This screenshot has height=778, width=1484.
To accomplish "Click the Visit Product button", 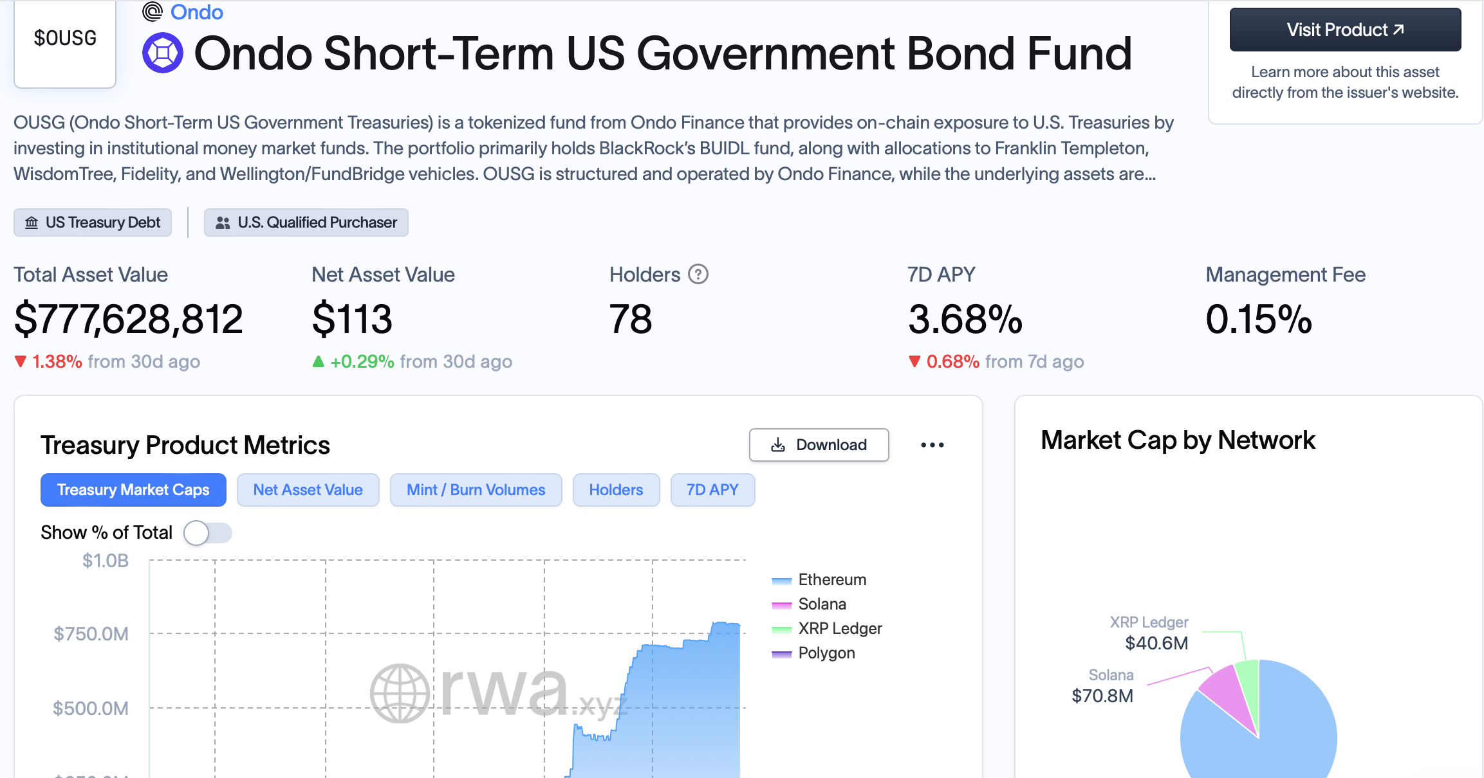I will tap(1345, 30).
